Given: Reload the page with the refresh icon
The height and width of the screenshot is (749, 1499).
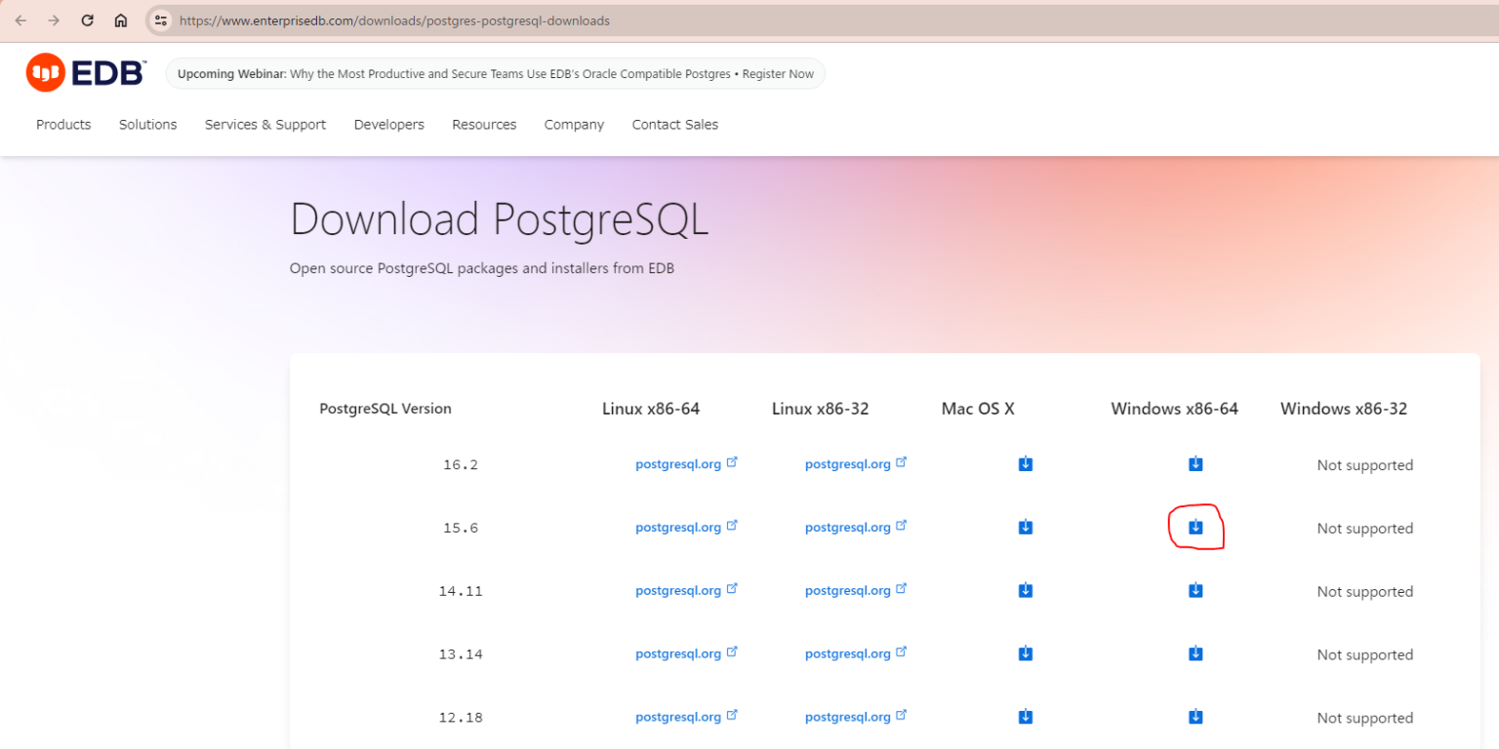Looking at the screenshot, I should click(x=87, y=20).
